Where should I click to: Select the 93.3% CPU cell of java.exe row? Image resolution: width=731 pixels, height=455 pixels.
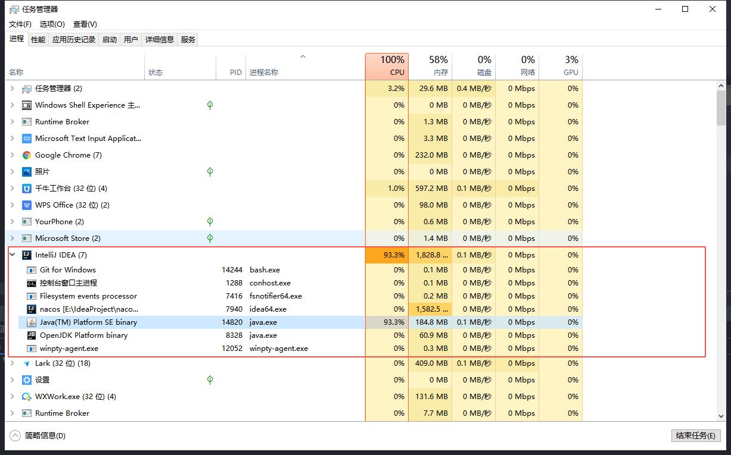click(x=387, y=322)
